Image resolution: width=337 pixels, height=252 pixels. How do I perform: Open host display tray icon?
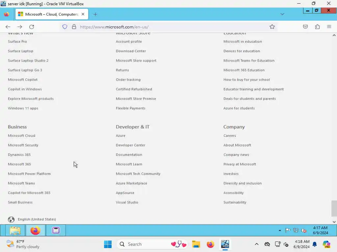coord(277,244)
